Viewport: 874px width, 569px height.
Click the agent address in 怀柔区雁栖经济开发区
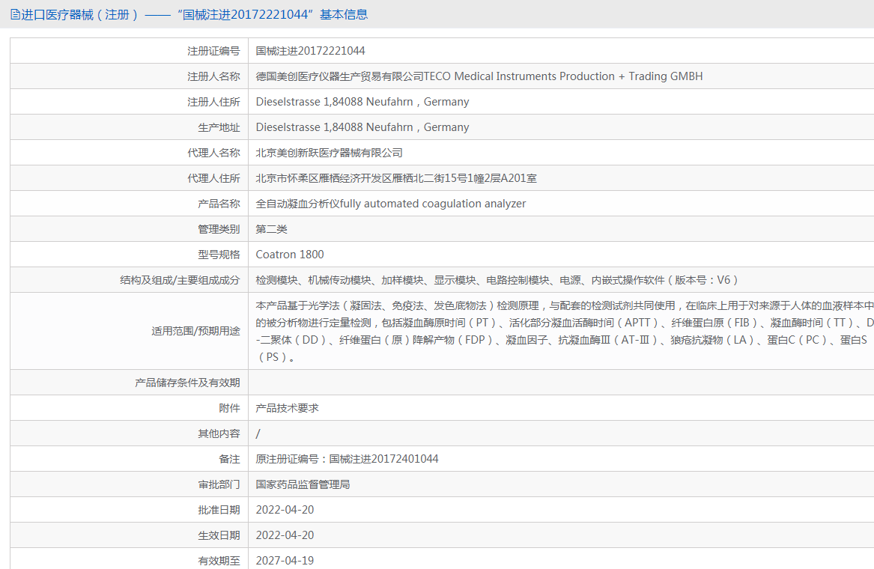coord(395,178)
